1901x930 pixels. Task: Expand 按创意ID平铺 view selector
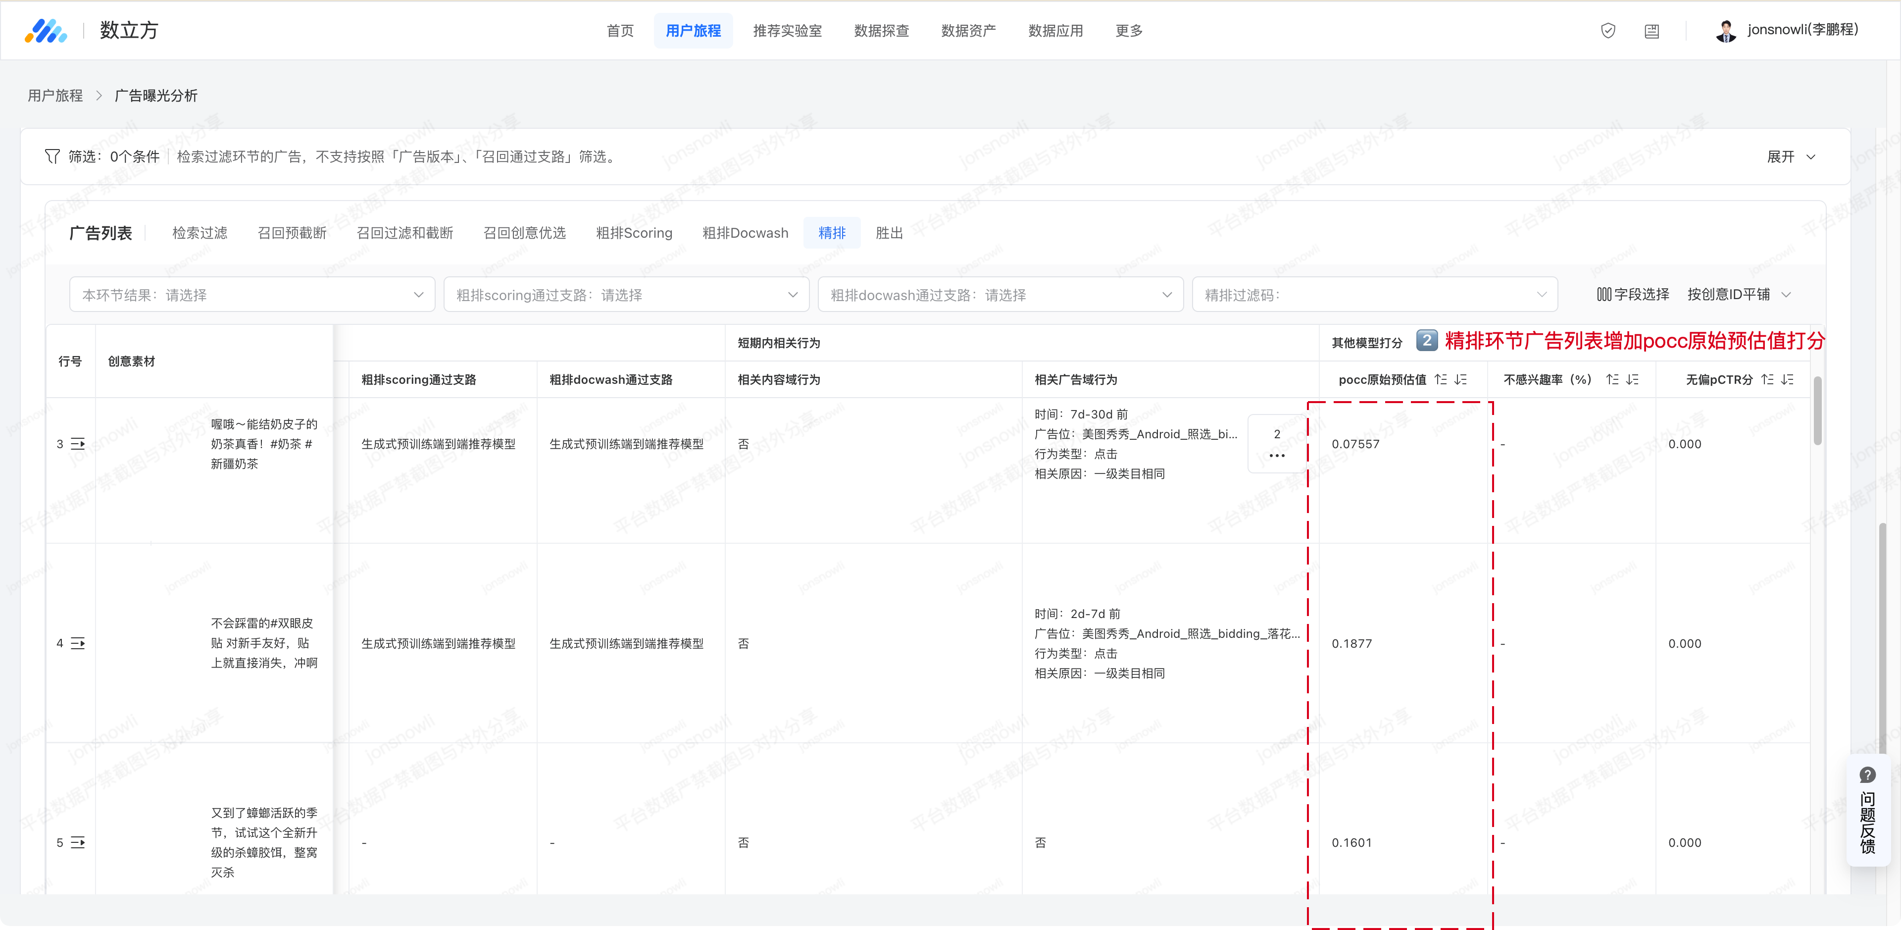coord(1739,295)
